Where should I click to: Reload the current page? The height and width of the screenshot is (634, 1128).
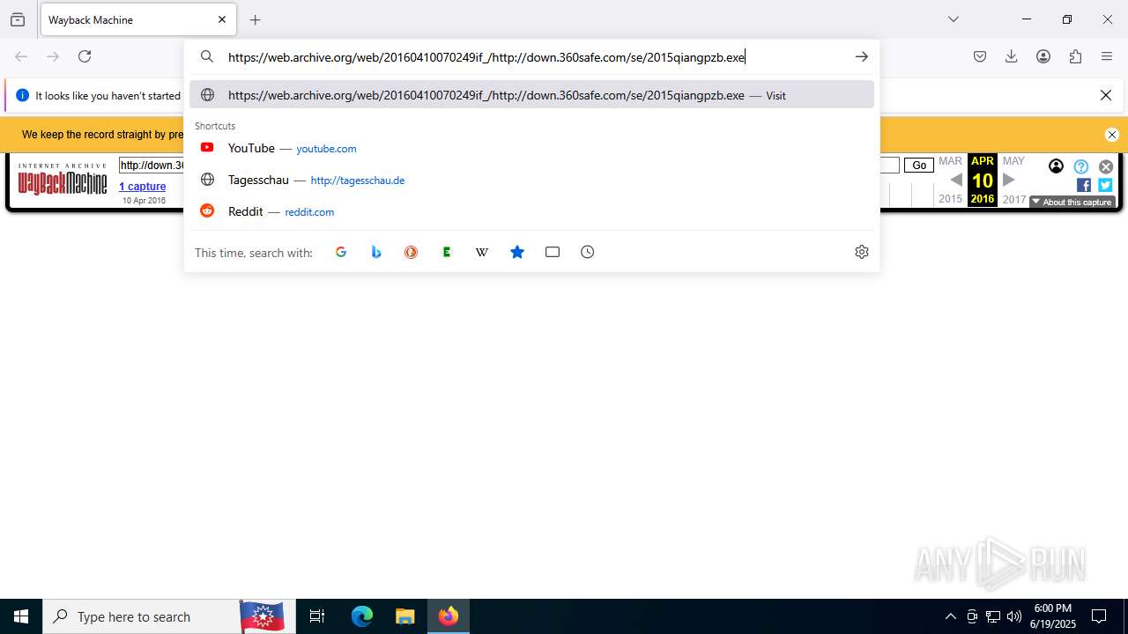[85, 56]
